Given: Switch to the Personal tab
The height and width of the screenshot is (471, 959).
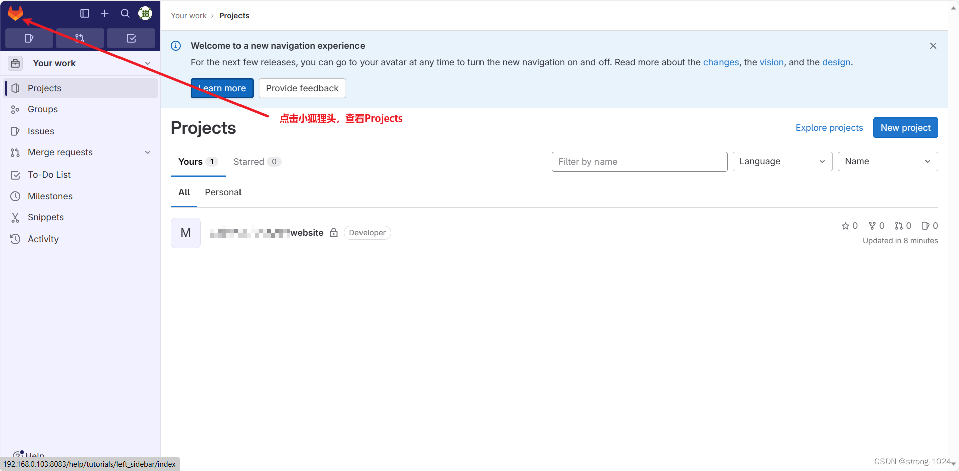Looking at the screenshot, I should (x=223, y=192).
